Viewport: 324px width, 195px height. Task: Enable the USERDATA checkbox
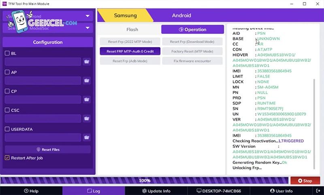pyautogui.click(x=7, y=129)
